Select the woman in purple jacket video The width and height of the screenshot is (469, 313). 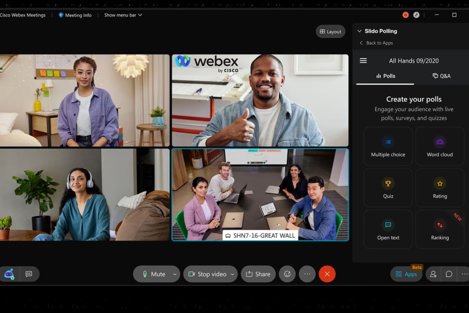(x=84, y=101)
